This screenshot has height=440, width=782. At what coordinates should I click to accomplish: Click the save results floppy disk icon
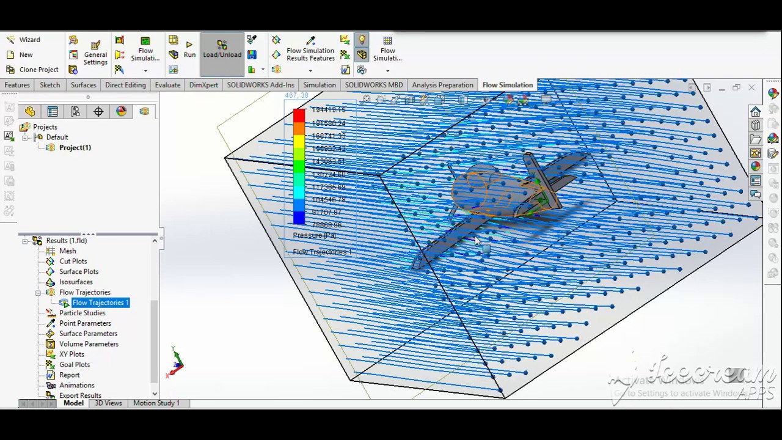[252, 55]
